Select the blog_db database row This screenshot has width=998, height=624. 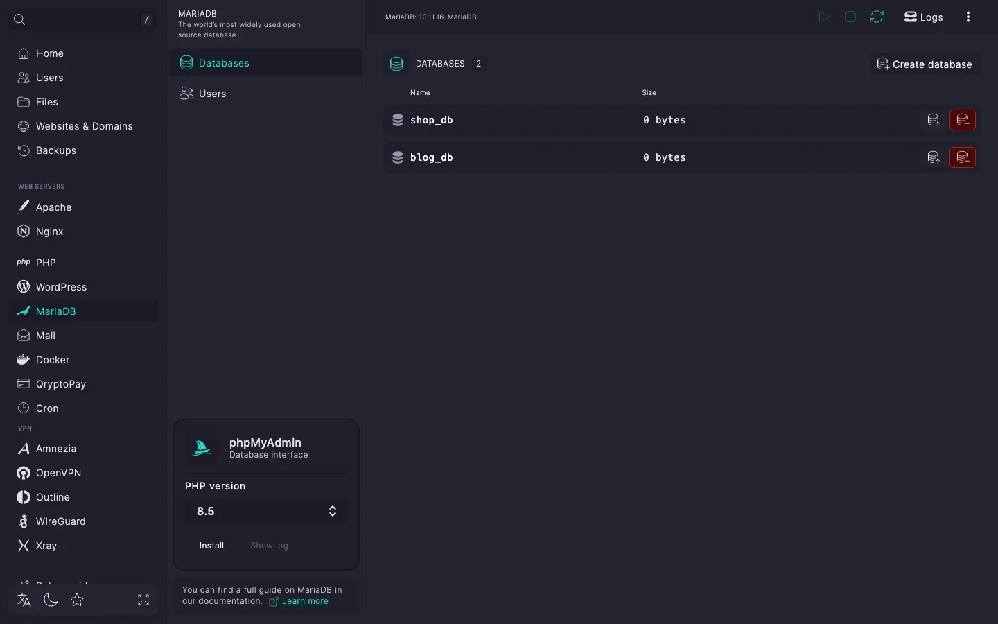point(682,157)
